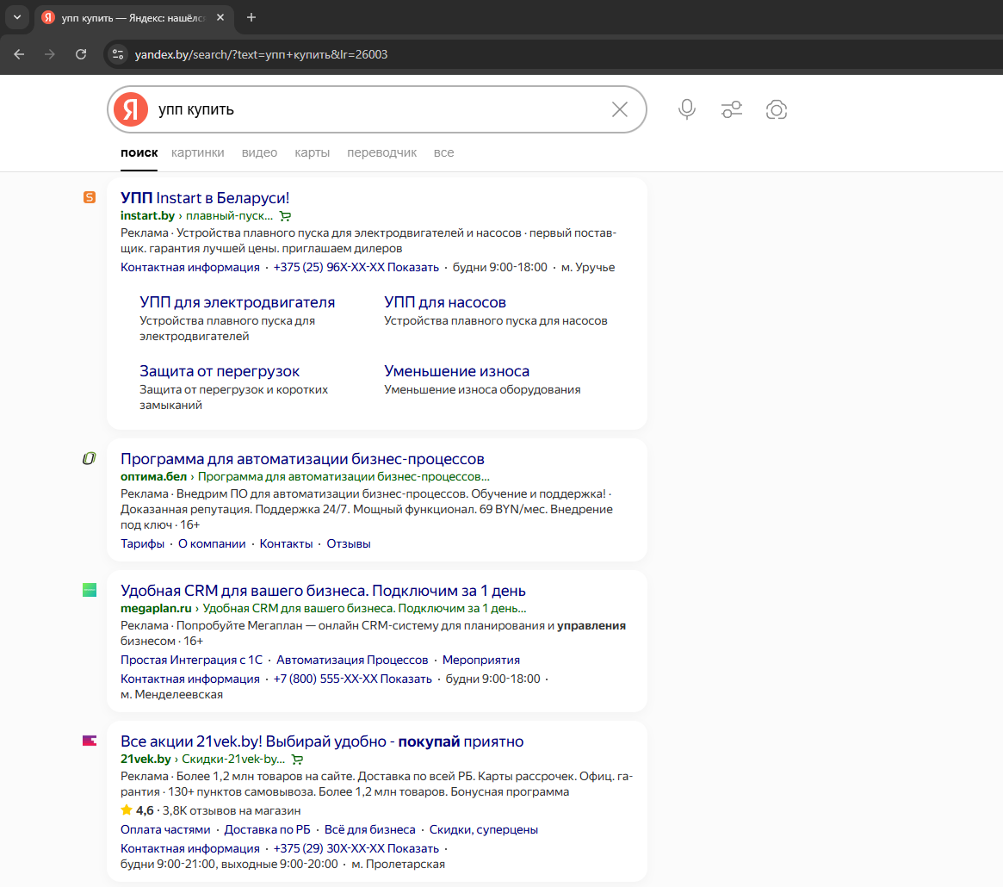Open Программа для автоматизации бизнес-процессов result
The height and width of the screenshot is (887, 1003).
pyautogui.click(x=302, y=459)
